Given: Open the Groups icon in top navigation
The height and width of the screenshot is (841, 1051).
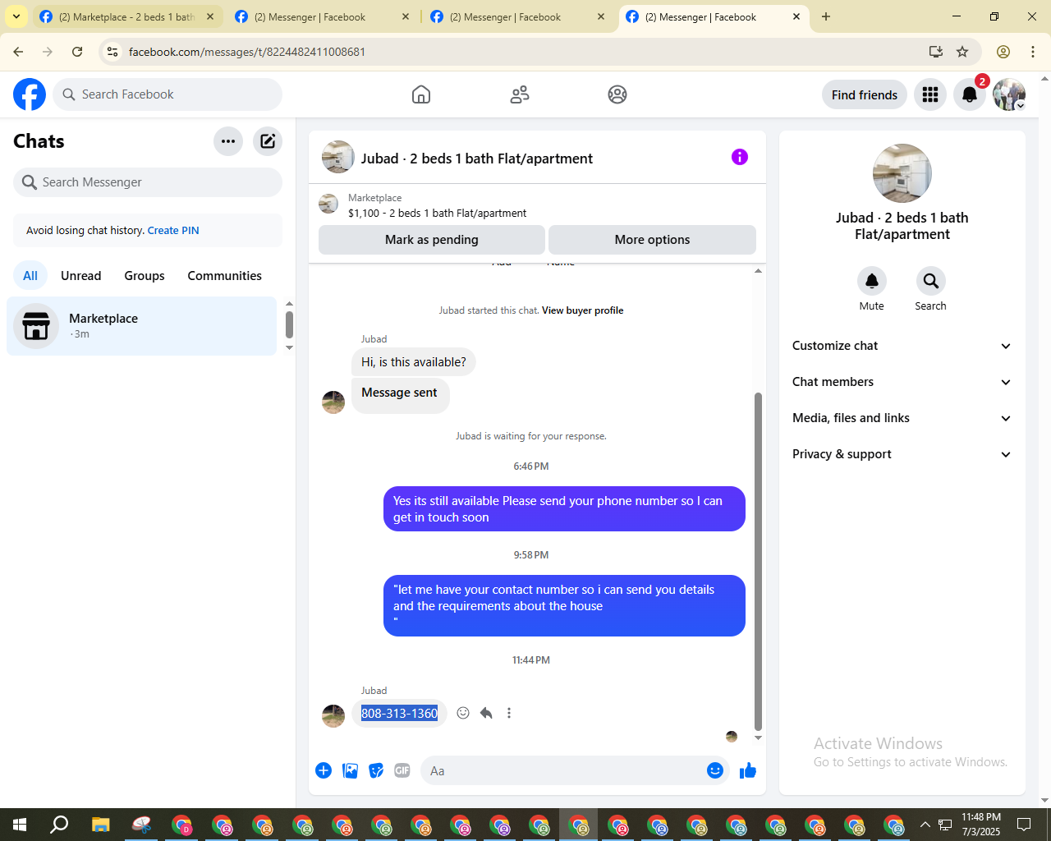Looking at the screenshot, I should (x=617, y=94).
